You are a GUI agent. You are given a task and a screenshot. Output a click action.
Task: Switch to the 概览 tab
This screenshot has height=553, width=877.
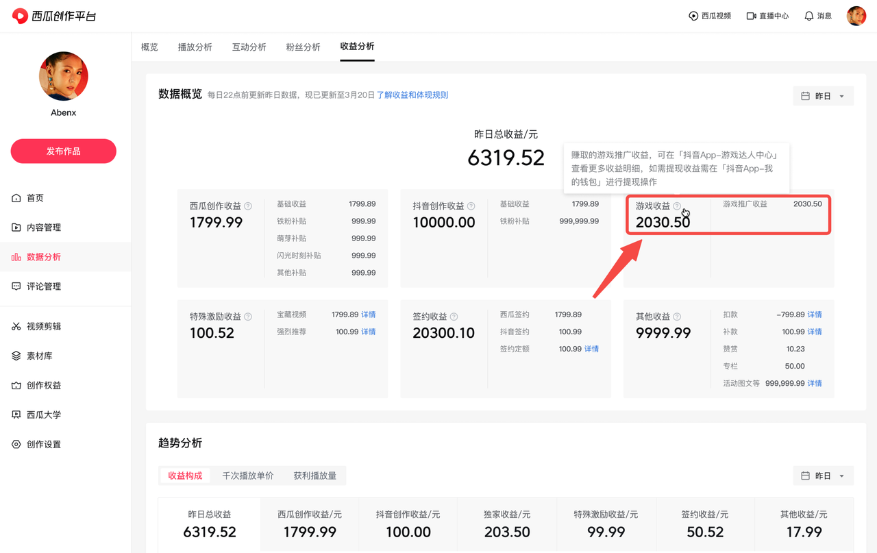(149, 47)
